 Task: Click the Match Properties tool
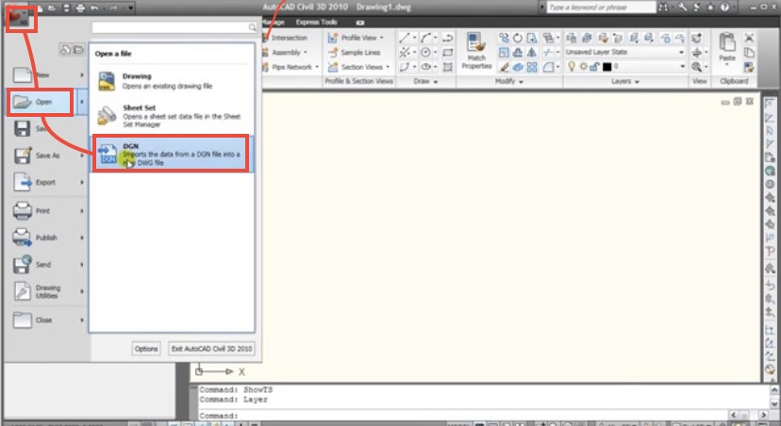pyautogui.click(x=476, y=51)
